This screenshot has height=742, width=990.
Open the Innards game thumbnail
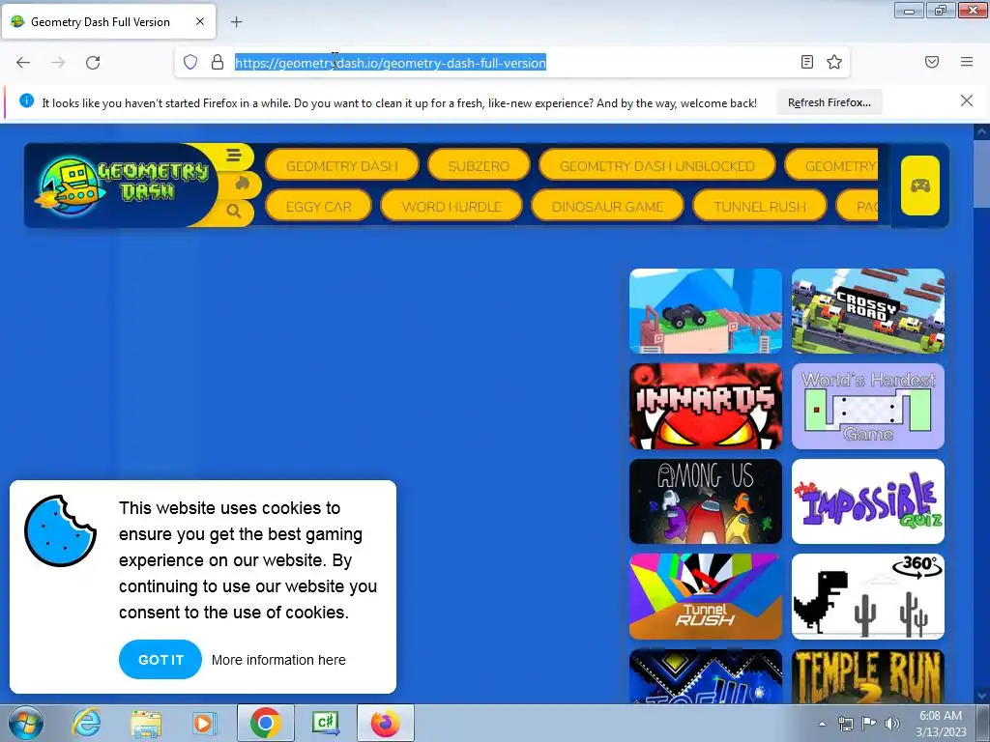tap(705, 407)
